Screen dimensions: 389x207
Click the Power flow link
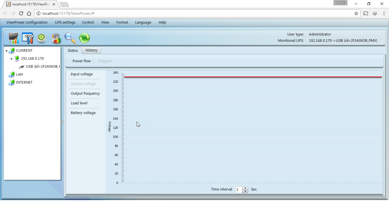pos(81,61)
